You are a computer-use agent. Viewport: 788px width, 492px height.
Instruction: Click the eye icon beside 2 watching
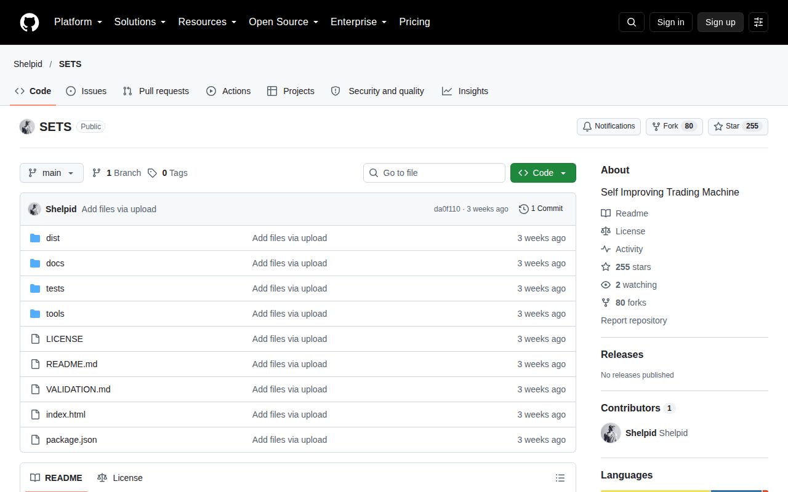pyautogui.click(x=606, y=285)
